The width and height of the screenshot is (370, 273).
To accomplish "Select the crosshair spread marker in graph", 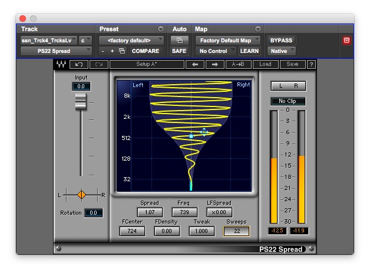I will (204, 132).
